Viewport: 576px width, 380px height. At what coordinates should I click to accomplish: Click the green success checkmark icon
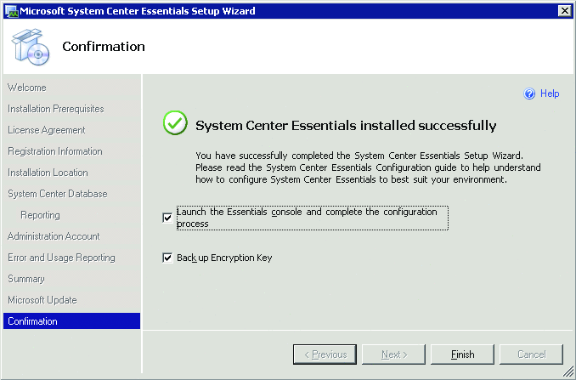pyautogui.click(x=176, y=125)
